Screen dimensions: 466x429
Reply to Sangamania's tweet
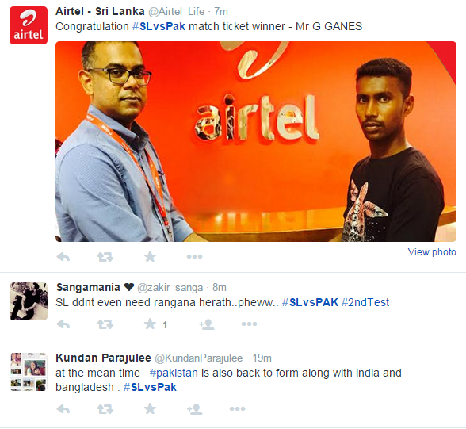(63, 324)
